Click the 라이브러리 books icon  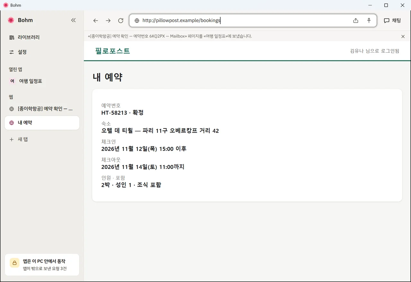pyautogui.click(x=12, y=38)
